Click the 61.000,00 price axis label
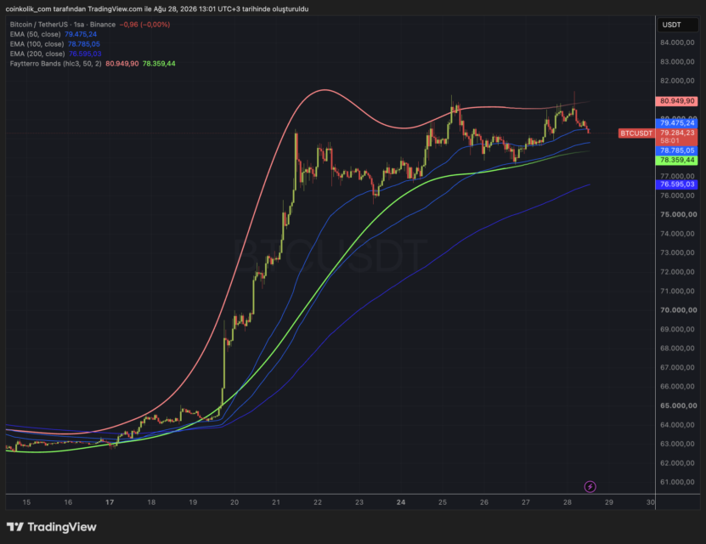The image size is (706, 544). coord(677,482)
